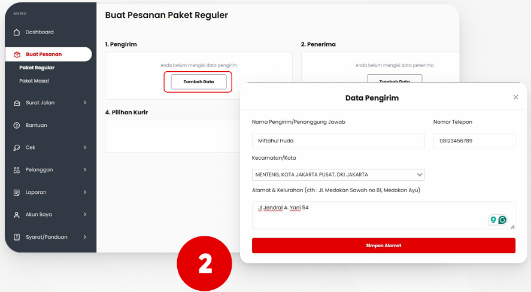This screenshot has height=292, width=531.
Task: Click Tambah Data button under Pengirim
Action: tap(199, 82)
